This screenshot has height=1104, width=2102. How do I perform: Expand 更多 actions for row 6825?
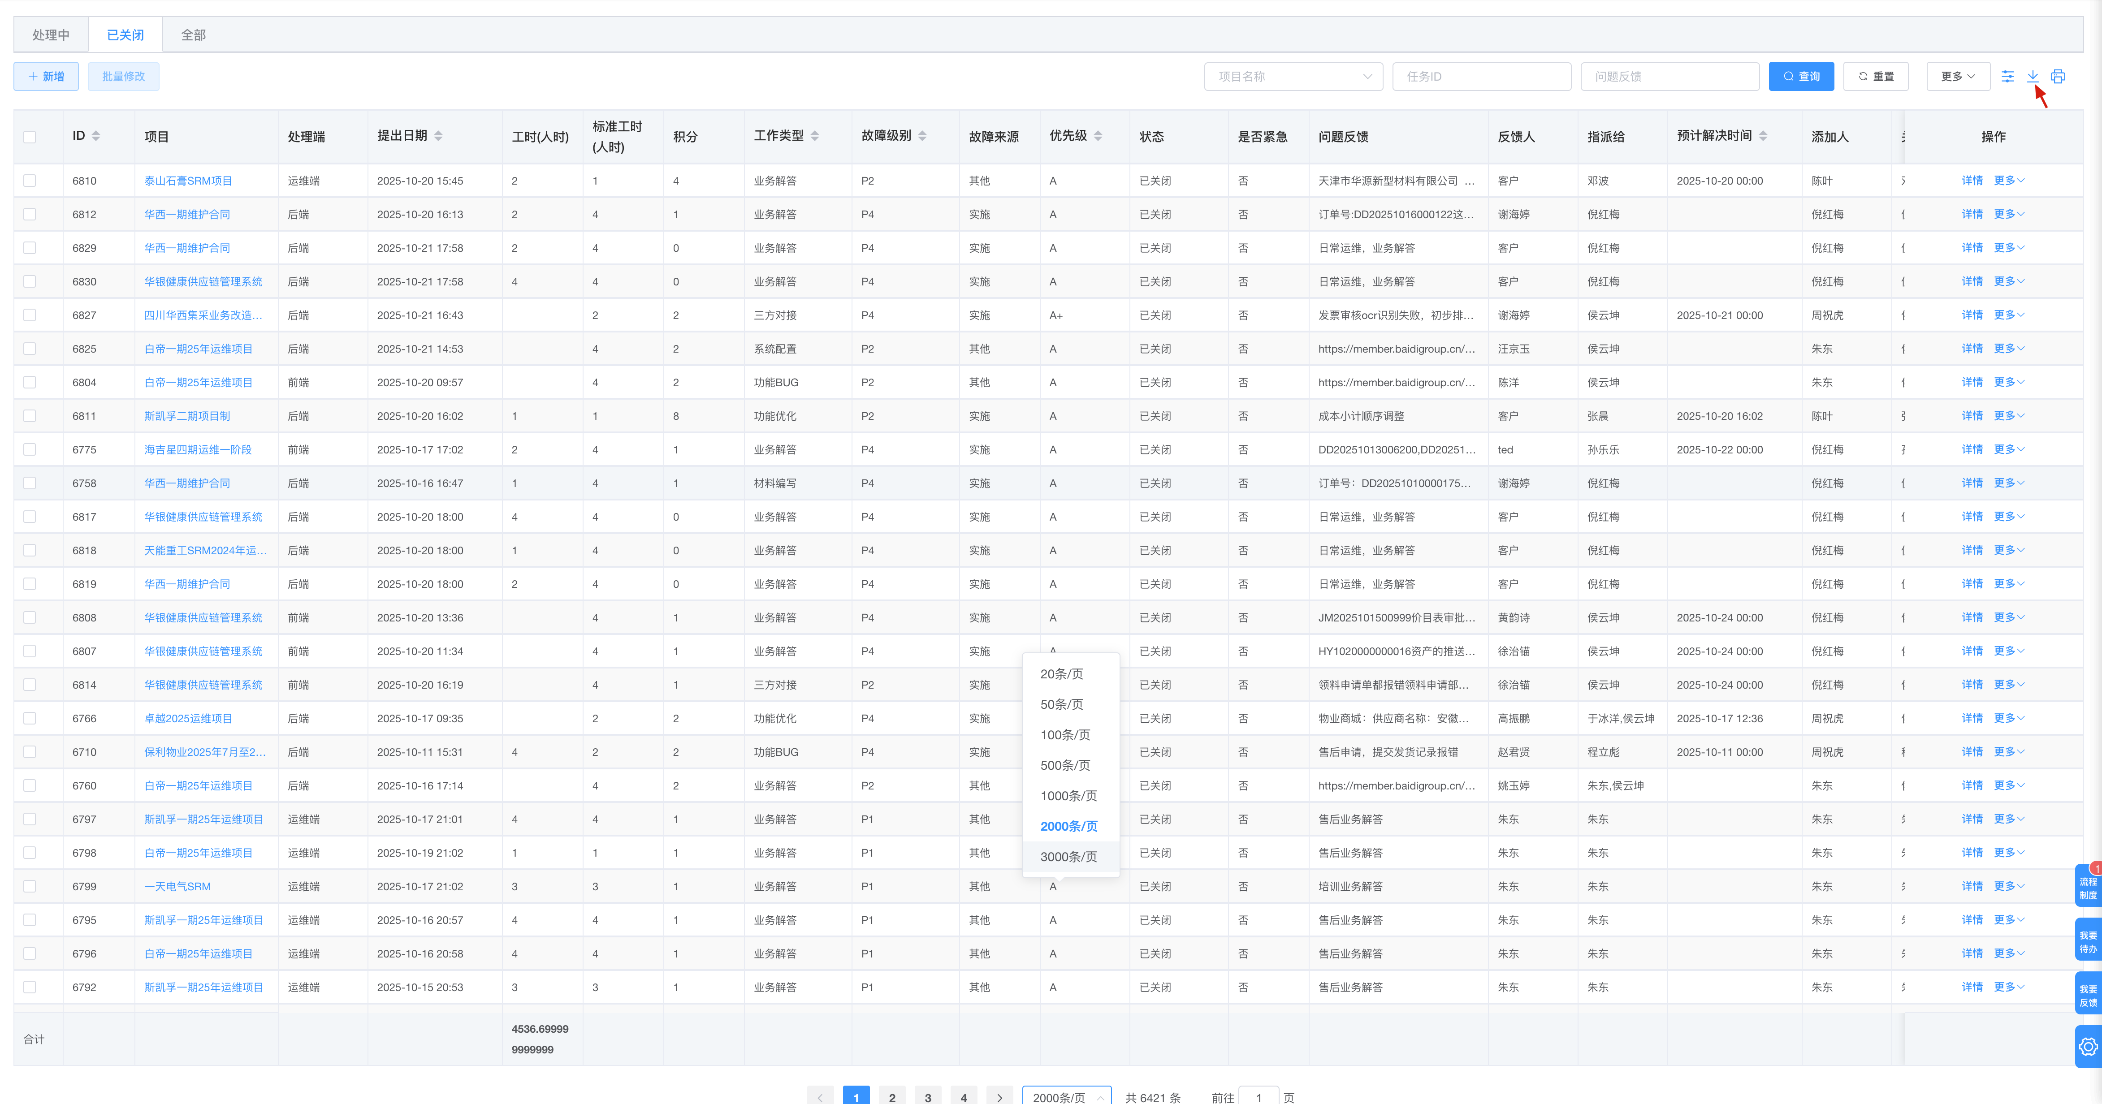click(2009, 349)
